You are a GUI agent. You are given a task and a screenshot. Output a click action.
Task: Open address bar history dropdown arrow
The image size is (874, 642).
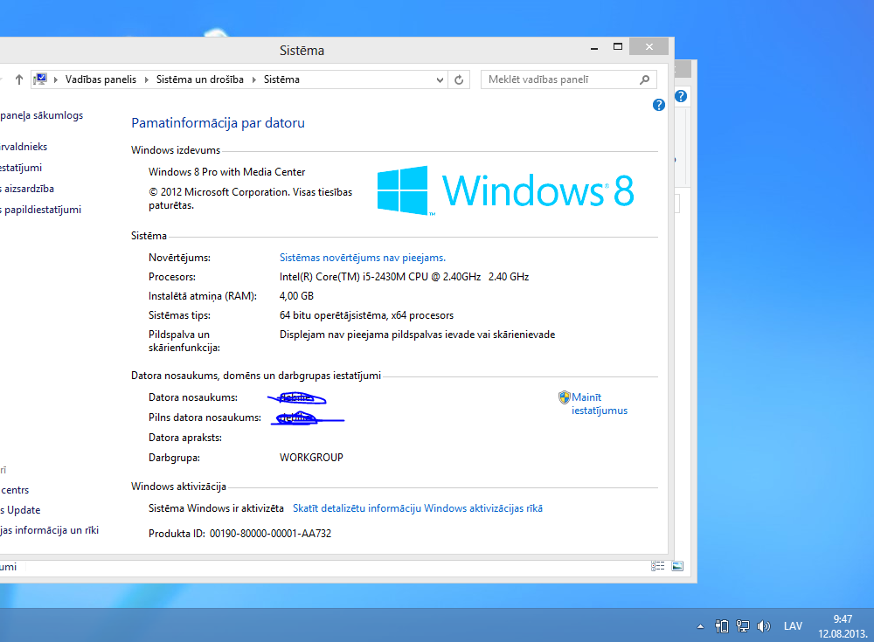[440, 79]
